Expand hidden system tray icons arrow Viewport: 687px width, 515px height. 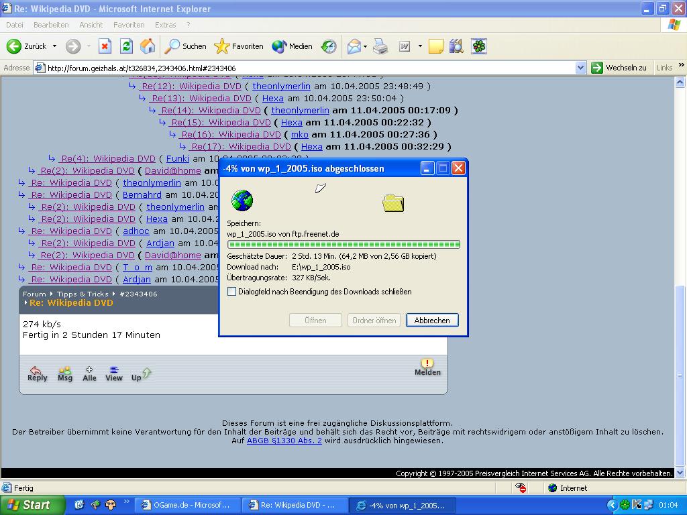[x=613, y=505]
